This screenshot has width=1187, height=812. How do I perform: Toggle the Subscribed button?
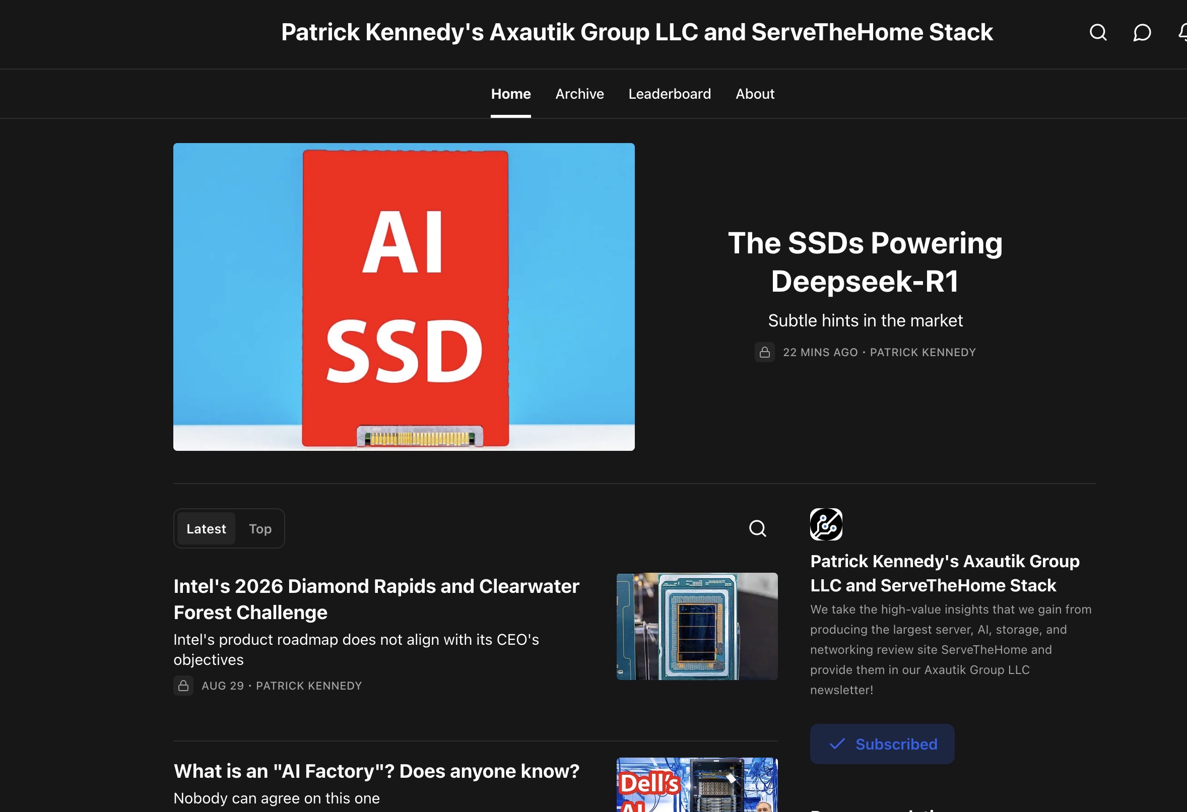click(x=882, y=744)
